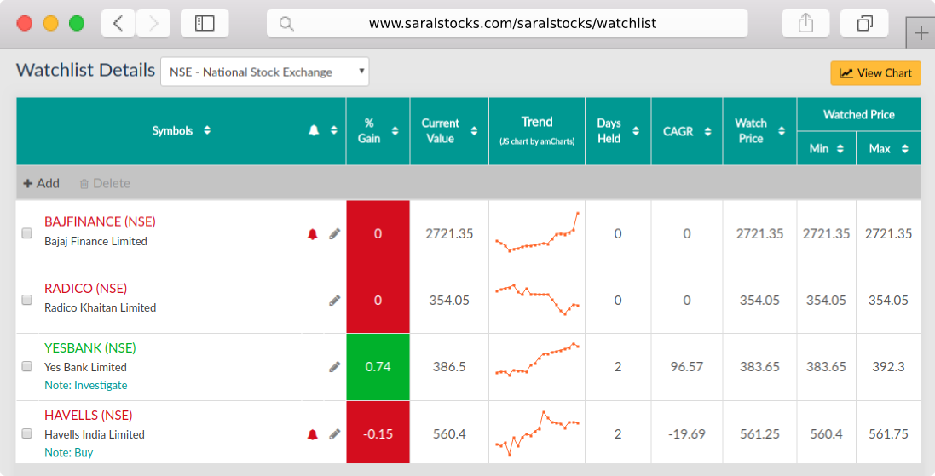Screen dimensions: 935x476
Task: Click the Note: Investigate text
Action: click(x=86, y=386)
